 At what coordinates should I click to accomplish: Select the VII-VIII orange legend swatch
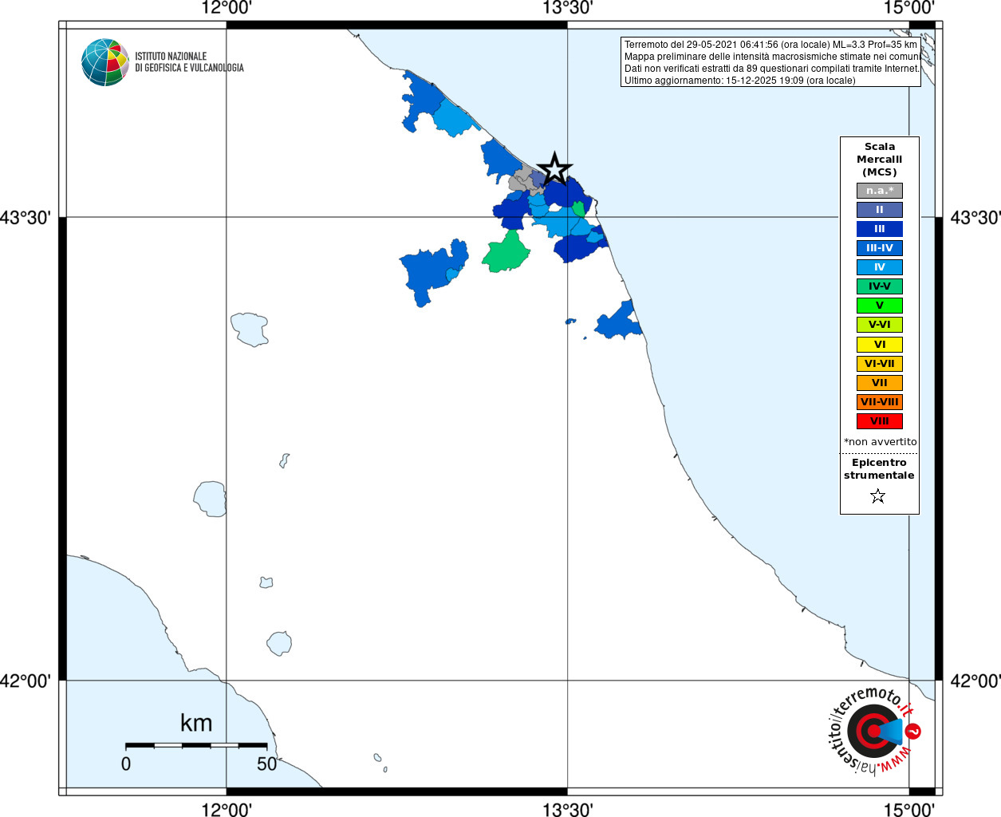(880, 402)
